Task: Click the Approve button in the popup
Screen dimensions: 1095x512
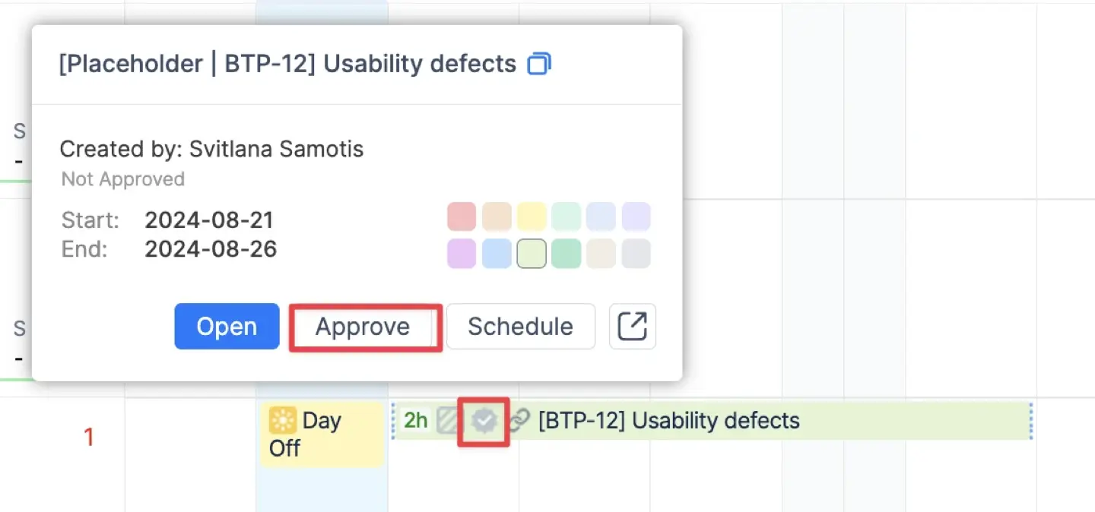Action: tap(364, 326)
